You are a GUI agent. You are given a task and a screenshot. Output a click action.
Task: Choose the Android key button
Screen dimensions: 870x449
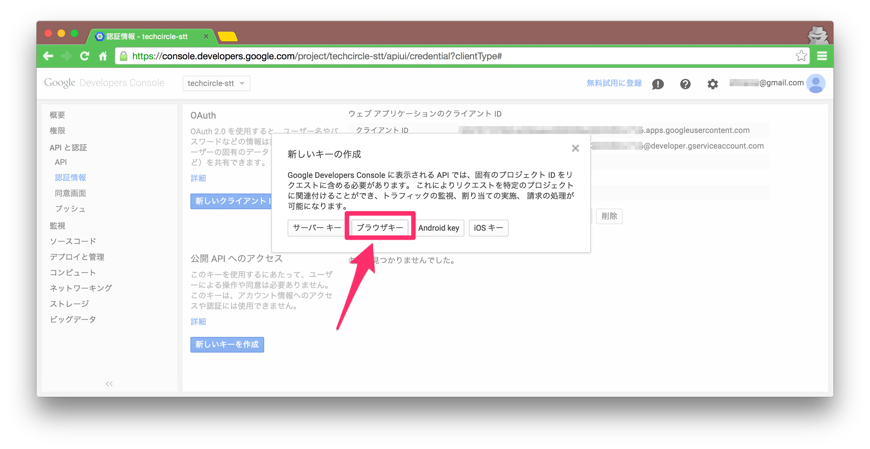tap(438, 228)
